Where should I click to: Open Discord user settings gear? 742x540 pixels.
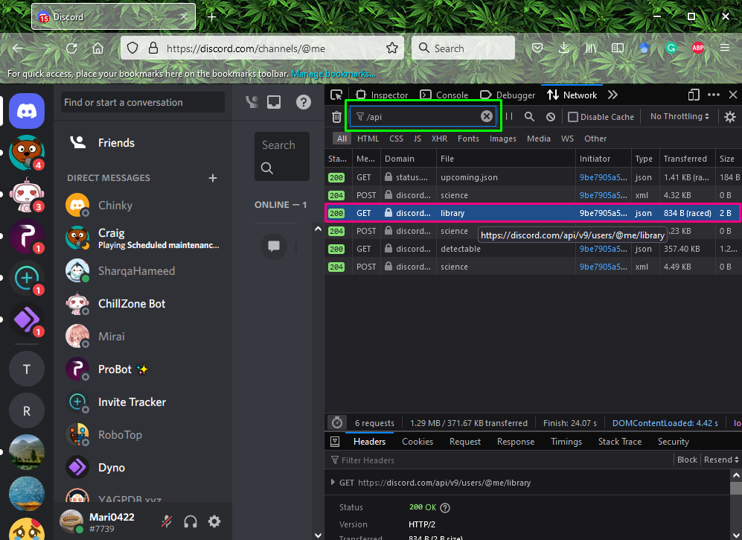(214, 521)
